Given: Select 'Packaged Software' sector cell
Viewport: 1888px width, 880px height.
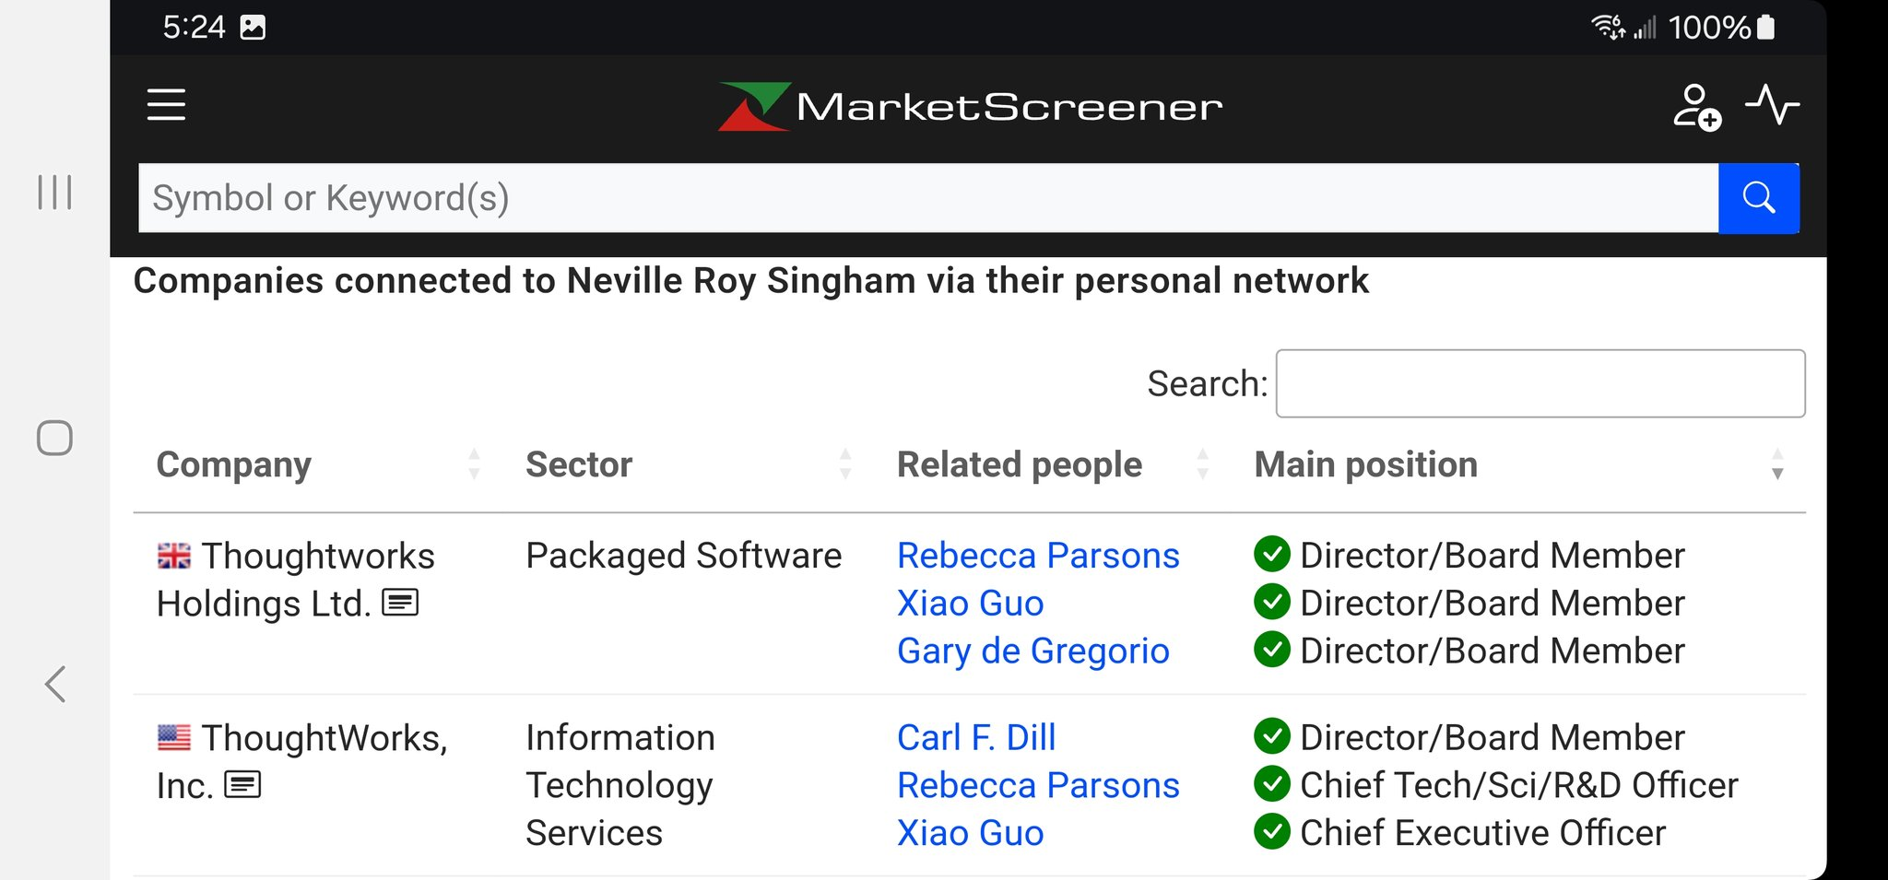Looking at the screenshot, I should (683, 556).
